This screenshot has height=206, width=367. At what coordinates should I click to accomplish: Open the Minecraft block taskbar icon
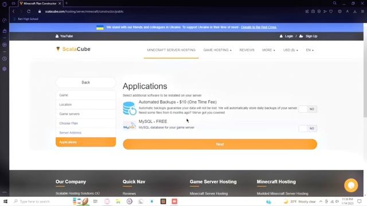click(163, 201)
